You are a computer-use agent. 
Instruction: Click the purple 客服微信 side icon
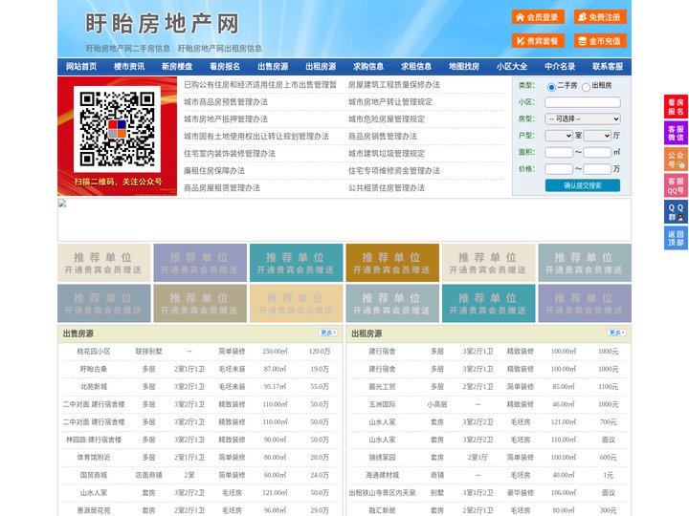[x=676, y=133]
